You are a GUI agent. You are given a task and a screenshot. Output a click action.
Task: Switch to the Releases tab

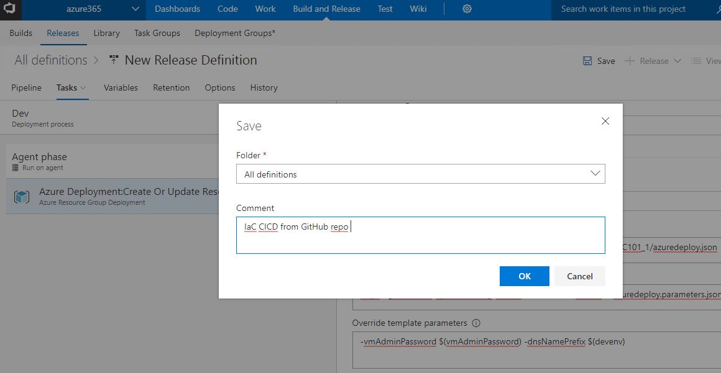63,33
